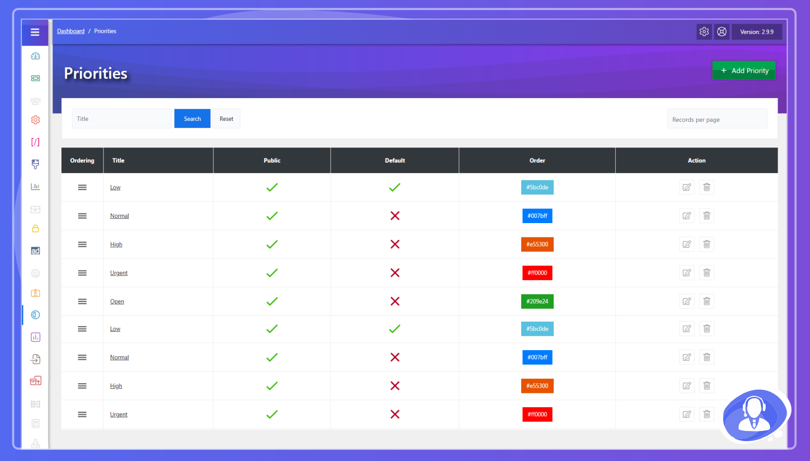Open the yellow padlock icon in sidebar
Screen dimensions: 810x461
[35, 228]
